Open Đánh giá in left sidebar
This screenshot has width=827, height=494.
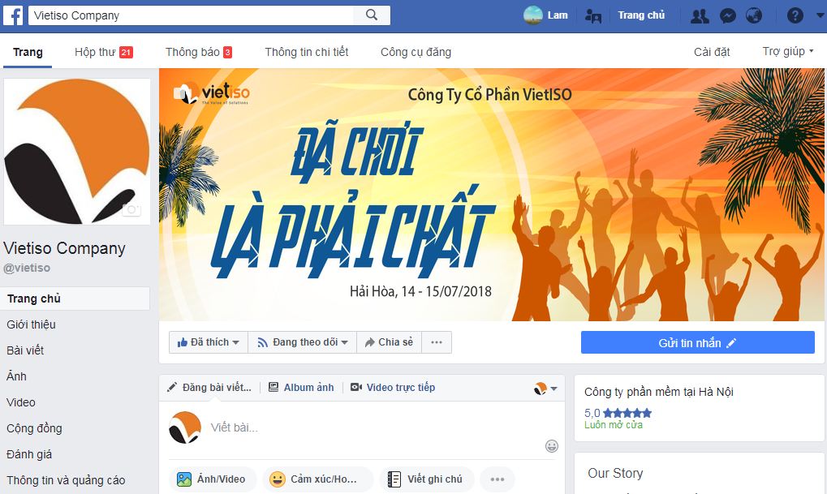click(x=29, y=454)
